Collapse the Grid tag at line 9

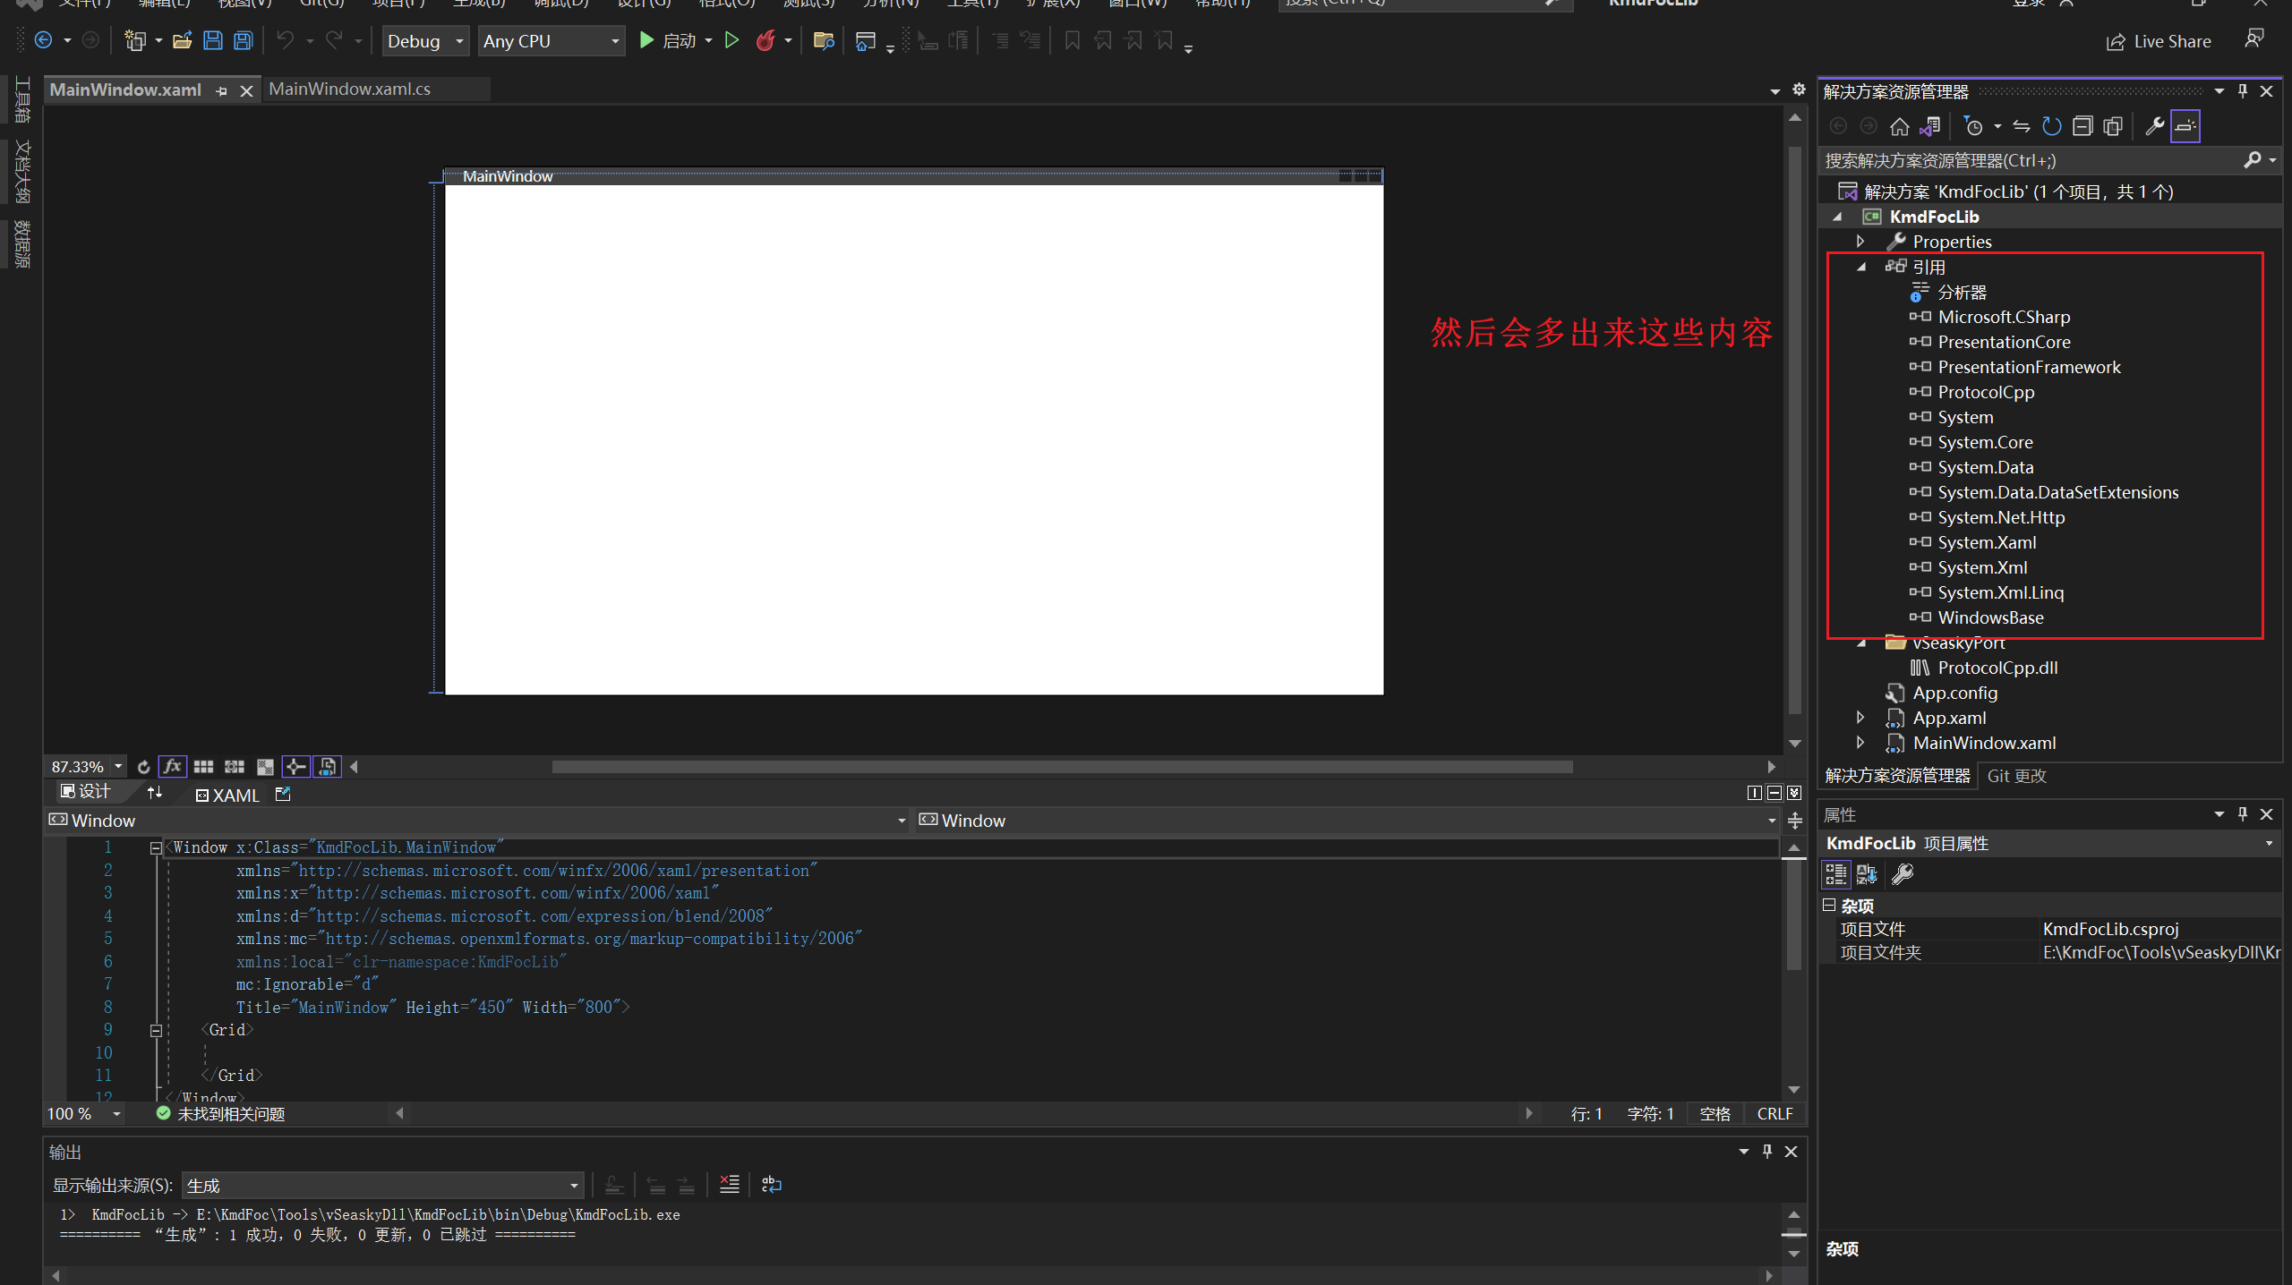156,1030
